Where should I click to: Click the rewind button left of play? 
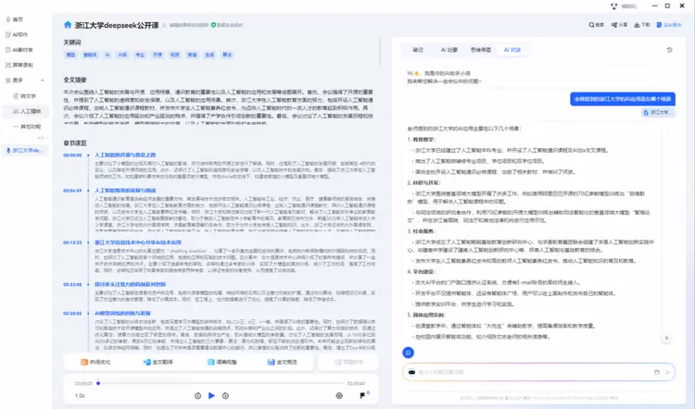pos(198,395)
